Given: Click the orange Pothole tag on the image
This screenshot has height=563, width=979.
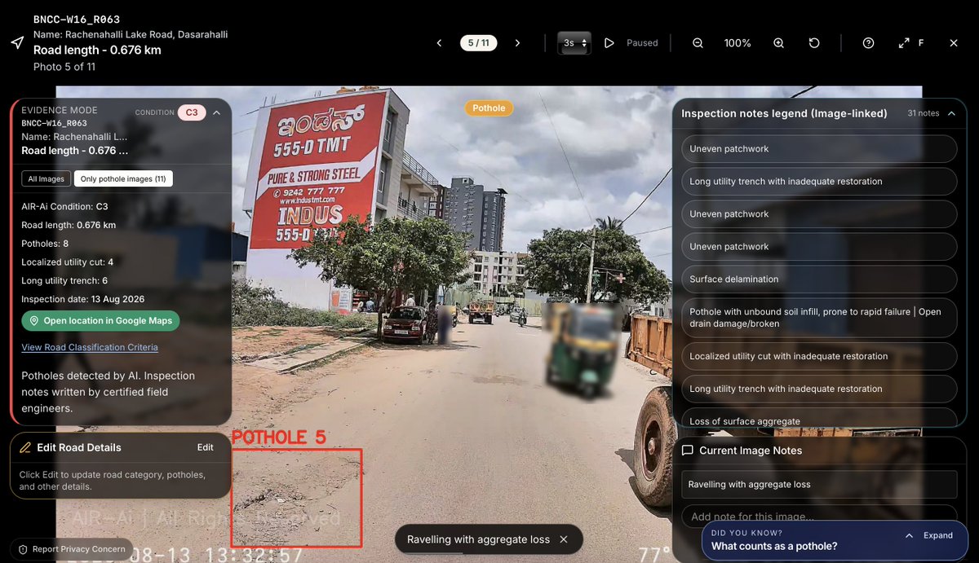Looking at the screenshot, I should click(x=489, y=108).
